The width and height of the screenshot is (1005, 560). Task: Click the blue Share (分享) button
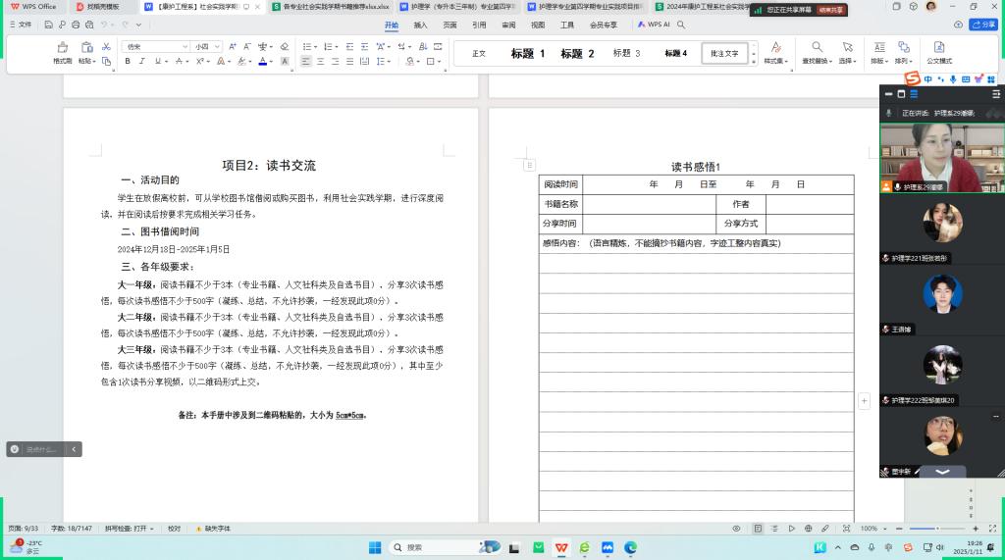pyautogui.click(x=982, y=25)
